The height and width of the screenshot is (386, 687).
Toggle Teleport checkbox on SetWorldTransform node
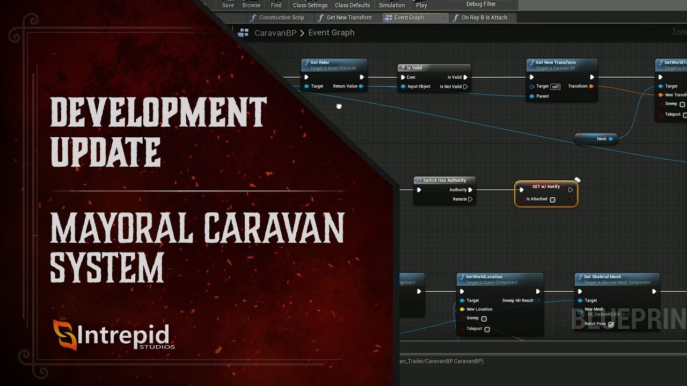(685, 115)
